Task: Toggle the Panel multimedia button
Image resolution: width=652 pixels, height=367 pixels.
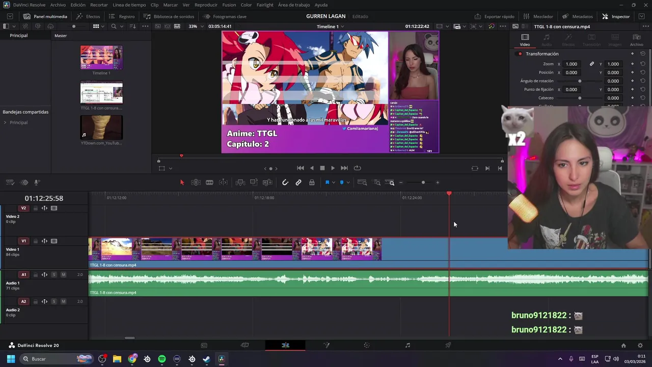Action: 45,16
